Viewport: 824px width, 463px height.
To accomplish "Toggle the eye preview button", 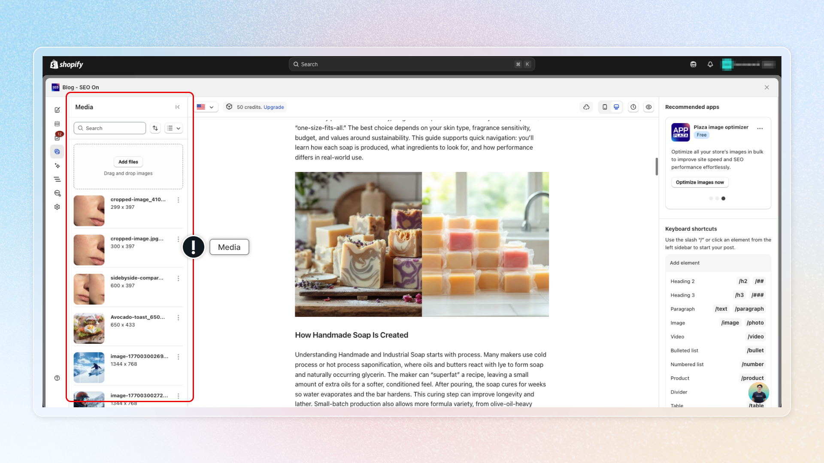I will point(648,107).
